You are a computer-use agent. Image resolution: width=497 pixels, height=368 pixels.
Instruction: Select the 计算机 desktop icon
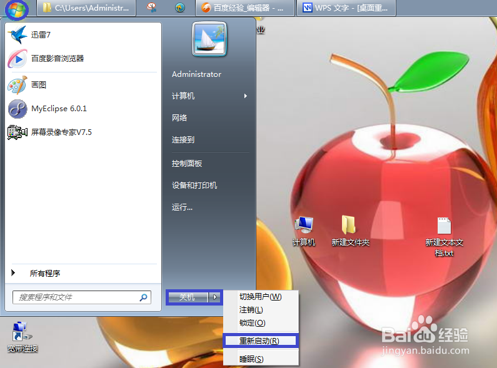point(304,231)
